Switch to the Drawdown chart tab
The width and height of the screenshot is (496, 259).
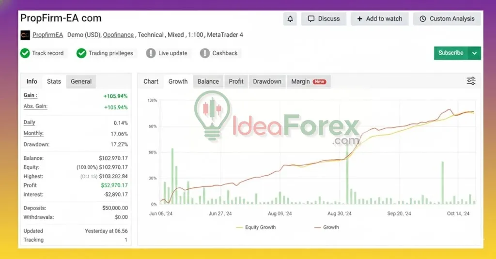click(x=267, y=81)
